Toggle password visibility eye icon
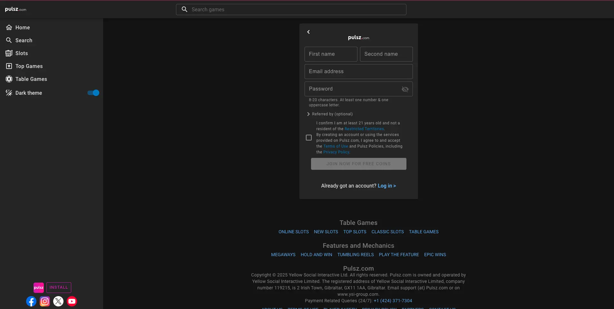Image resolution: width=614 pixels, height=309 pixels. coord(405,89)
